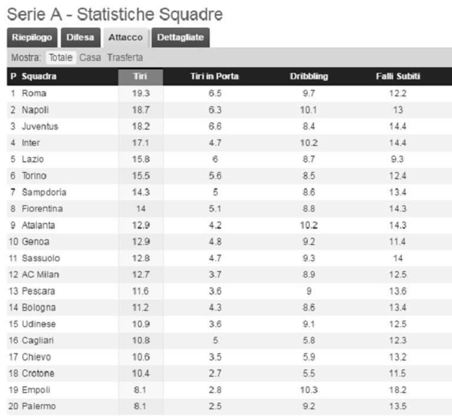Sort by Squadra column header

(39, 77)
